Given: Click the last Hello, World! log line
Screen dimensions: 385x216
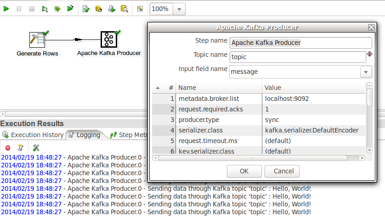Looking at the screenshot, I should pos(156,212).
